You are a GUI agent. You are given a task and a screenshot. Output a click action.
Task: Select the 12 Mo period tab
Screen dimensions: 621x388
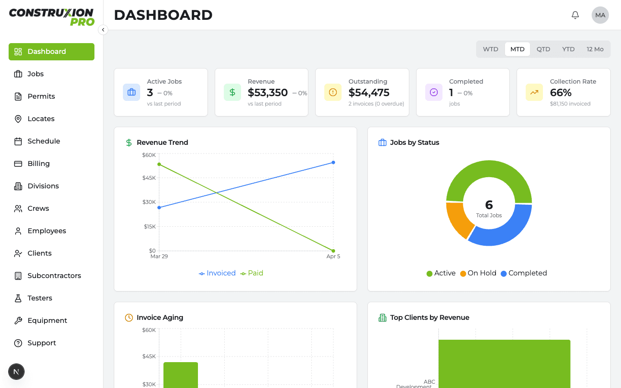tap(595, 49)
